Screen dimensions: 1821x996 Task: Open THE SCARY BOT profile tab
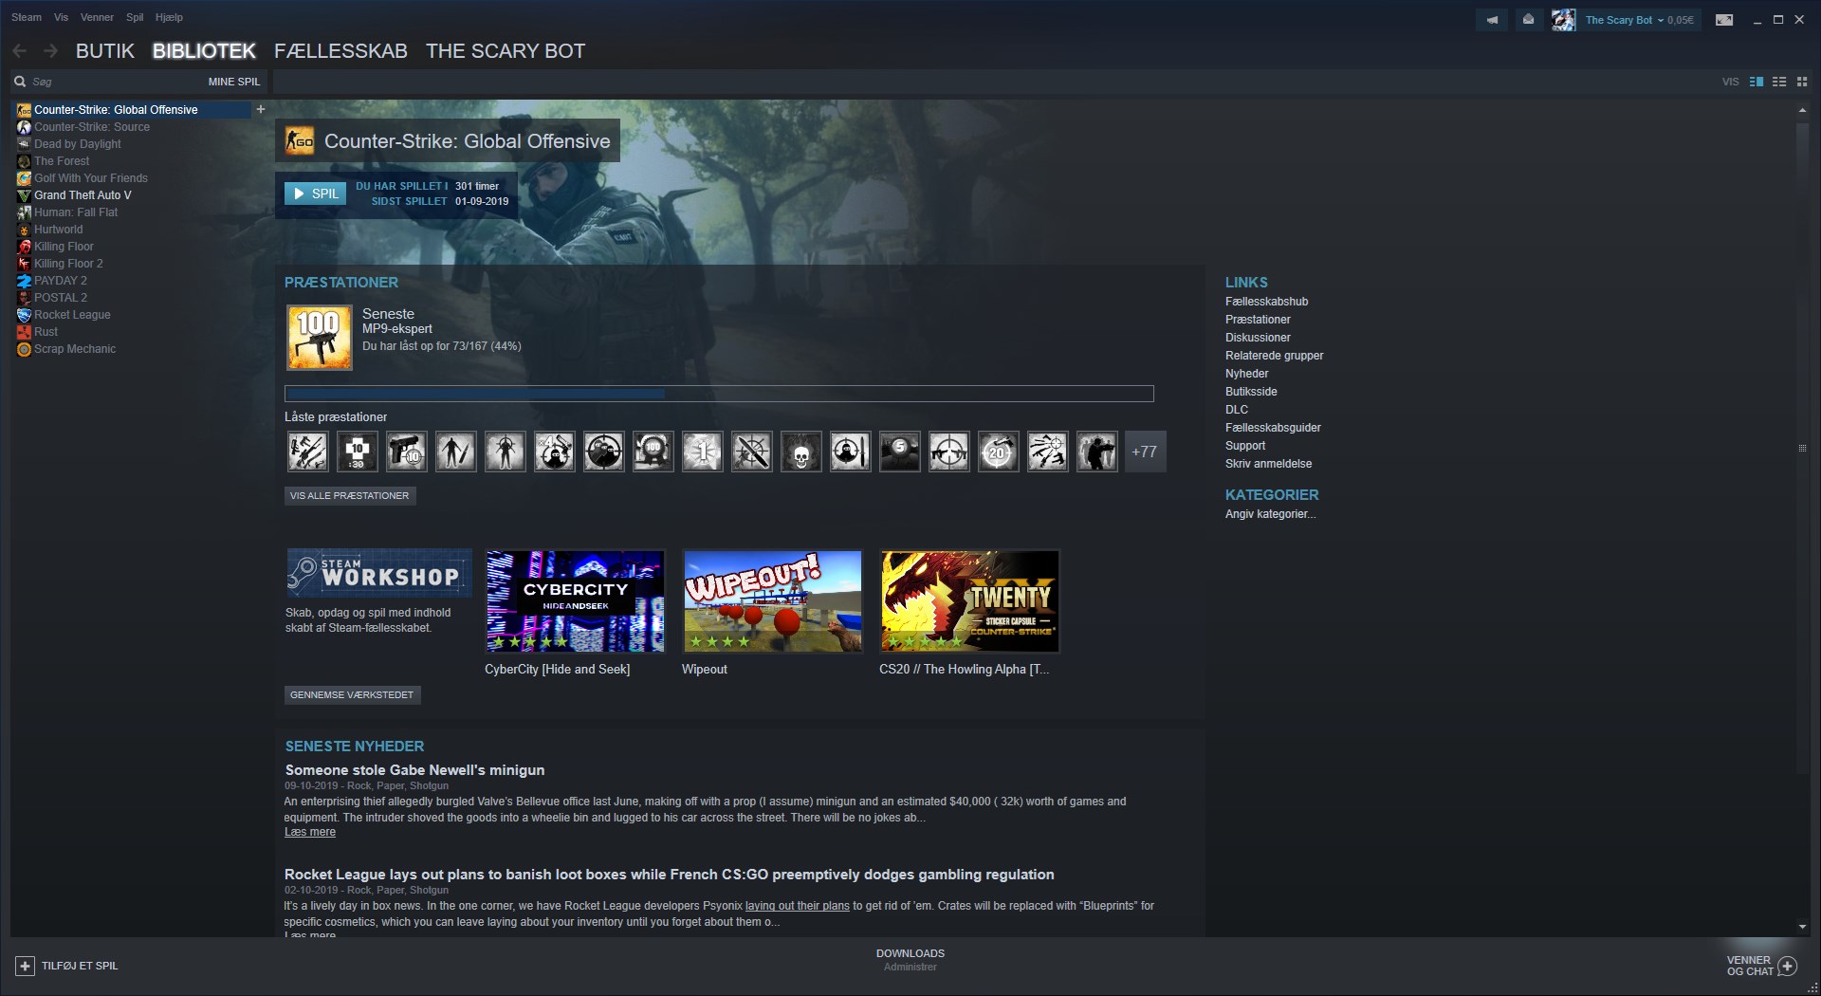click(506, 51)
